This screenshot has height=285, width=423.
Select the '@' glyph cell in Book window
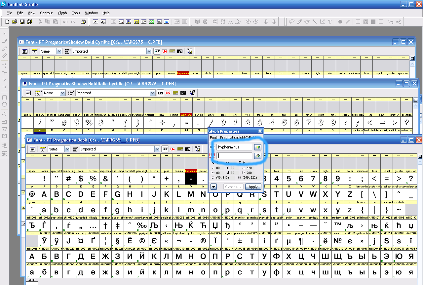point(32,194)
